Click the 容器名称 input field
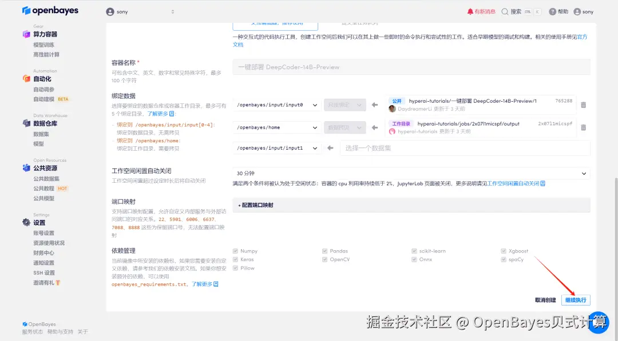Screen dimensions: 618x341 coord(411,67)
